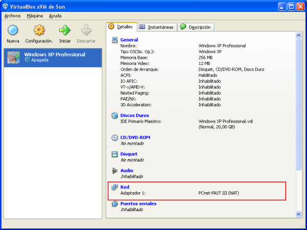The height and width of the screenshot is (230, 307).
Task: Select the Detalles tab
Action: click(x=121, y=27)
